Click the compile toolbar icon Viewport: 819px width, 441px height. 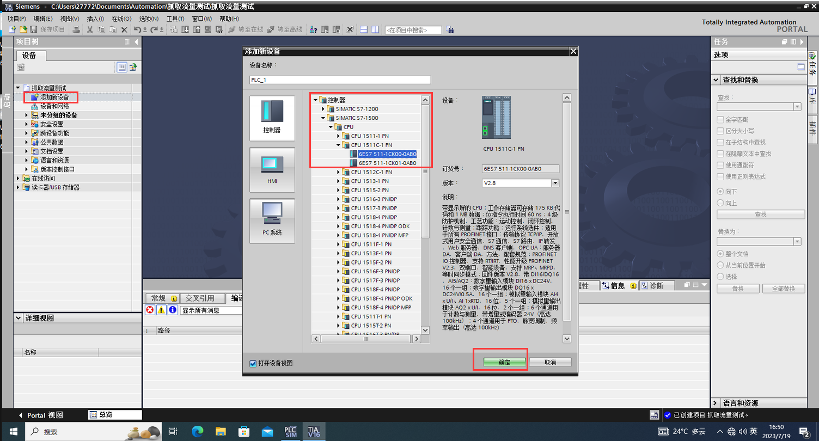[173, 29]
